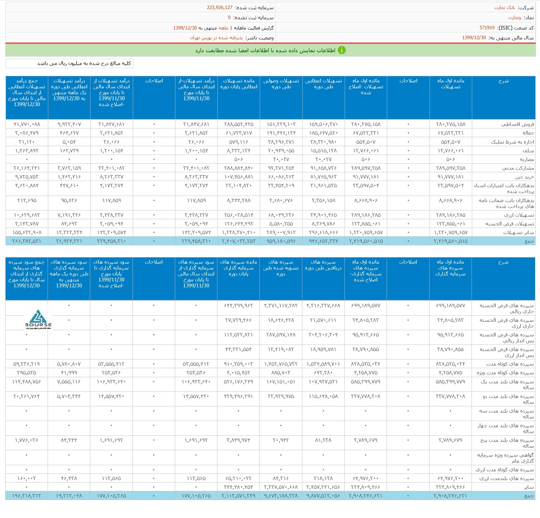The width and height of the screenshot is (540, 518).
Task: Click the settled deposits total ۹,۶۷۳,۱۸۸,۳۲۸
Action: coord(281,496)
